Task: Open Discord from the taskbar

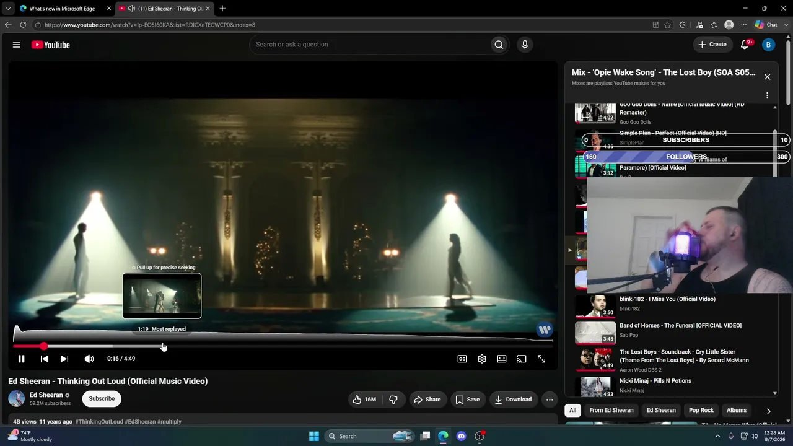Action: [461, 436]
